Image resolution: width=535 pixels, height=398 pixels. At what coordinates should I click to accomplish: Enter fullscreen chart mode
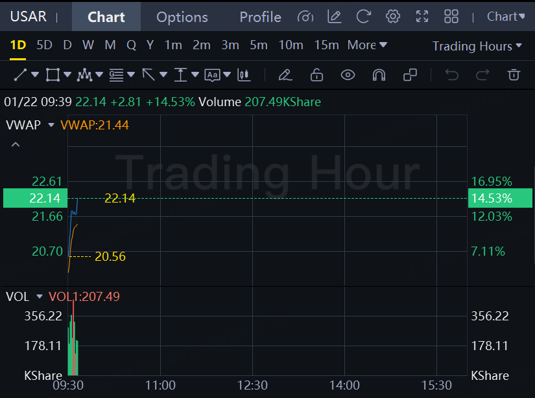pyautogui.click(x=422, y=17)
